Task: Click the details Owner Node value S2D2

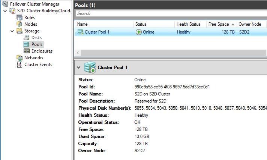Action: pos(139,151)
